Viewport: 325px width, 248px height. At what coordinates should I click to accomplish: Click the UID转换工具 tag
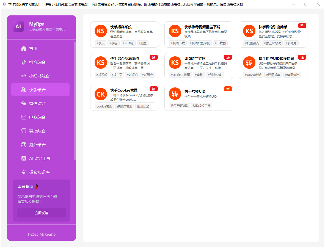pos(202,106)
